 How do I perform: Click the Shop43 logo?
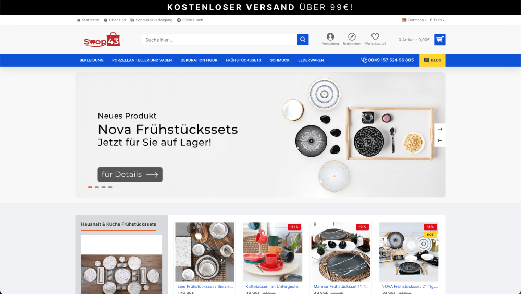102,40
